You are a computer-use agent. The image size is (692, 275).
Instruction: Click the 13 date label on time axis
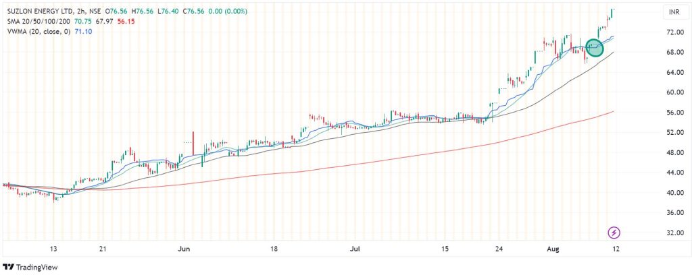pos(54,249)
